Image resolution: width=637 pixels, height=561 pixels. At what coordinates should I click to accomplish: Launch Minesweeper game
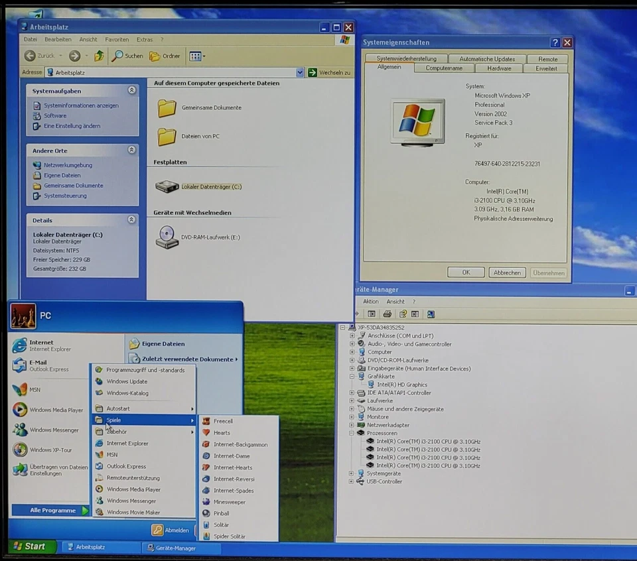click(229, 502)
